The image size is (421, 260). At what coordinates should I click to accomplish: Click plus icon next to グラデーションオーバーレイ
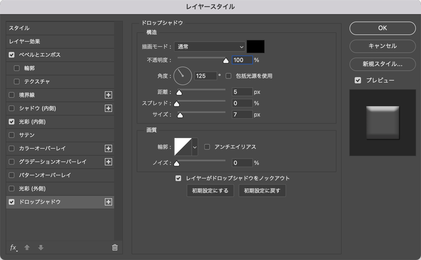pos(108,162)
